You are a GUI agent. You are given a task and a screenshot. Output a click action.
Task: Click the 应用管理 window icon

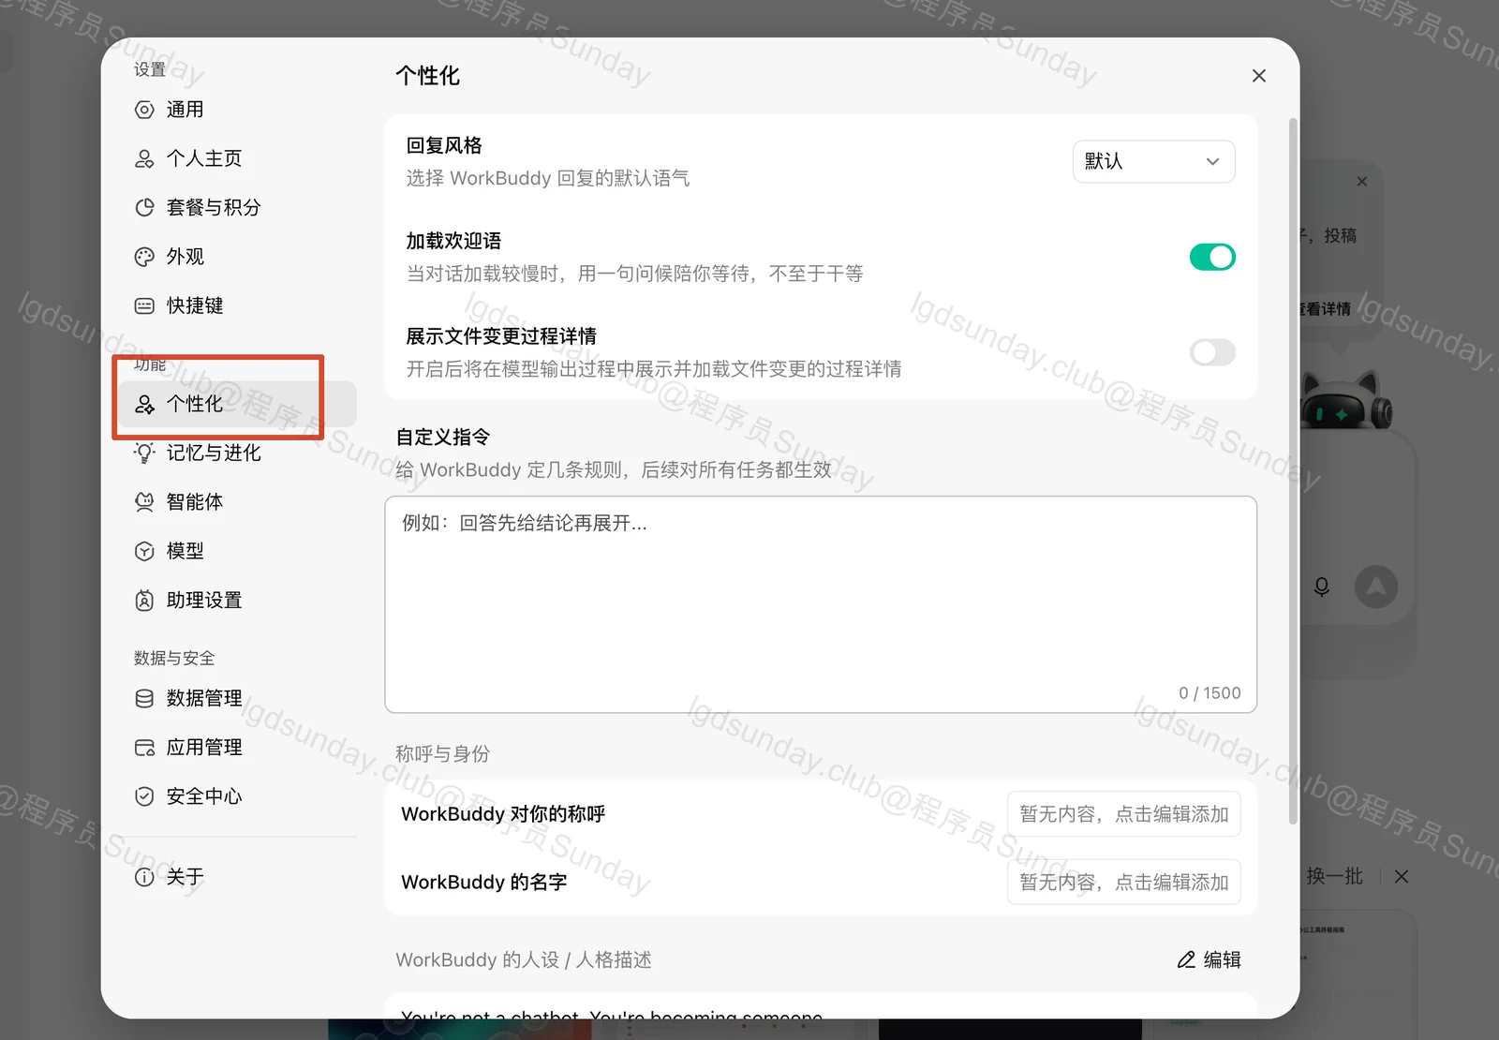[144, 748]
